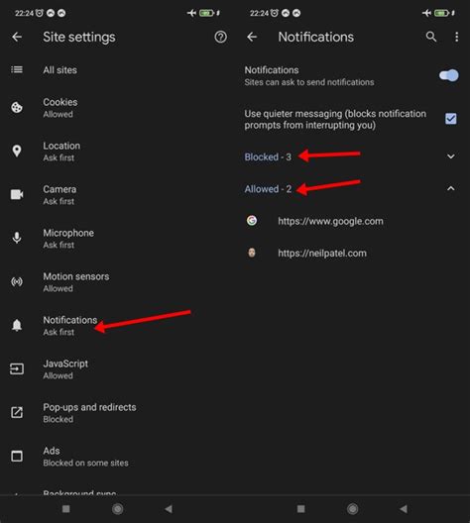This screenshot has width=470, height=523.
Task: Tap the Google favicon
Action: click(x=252, y=221)
